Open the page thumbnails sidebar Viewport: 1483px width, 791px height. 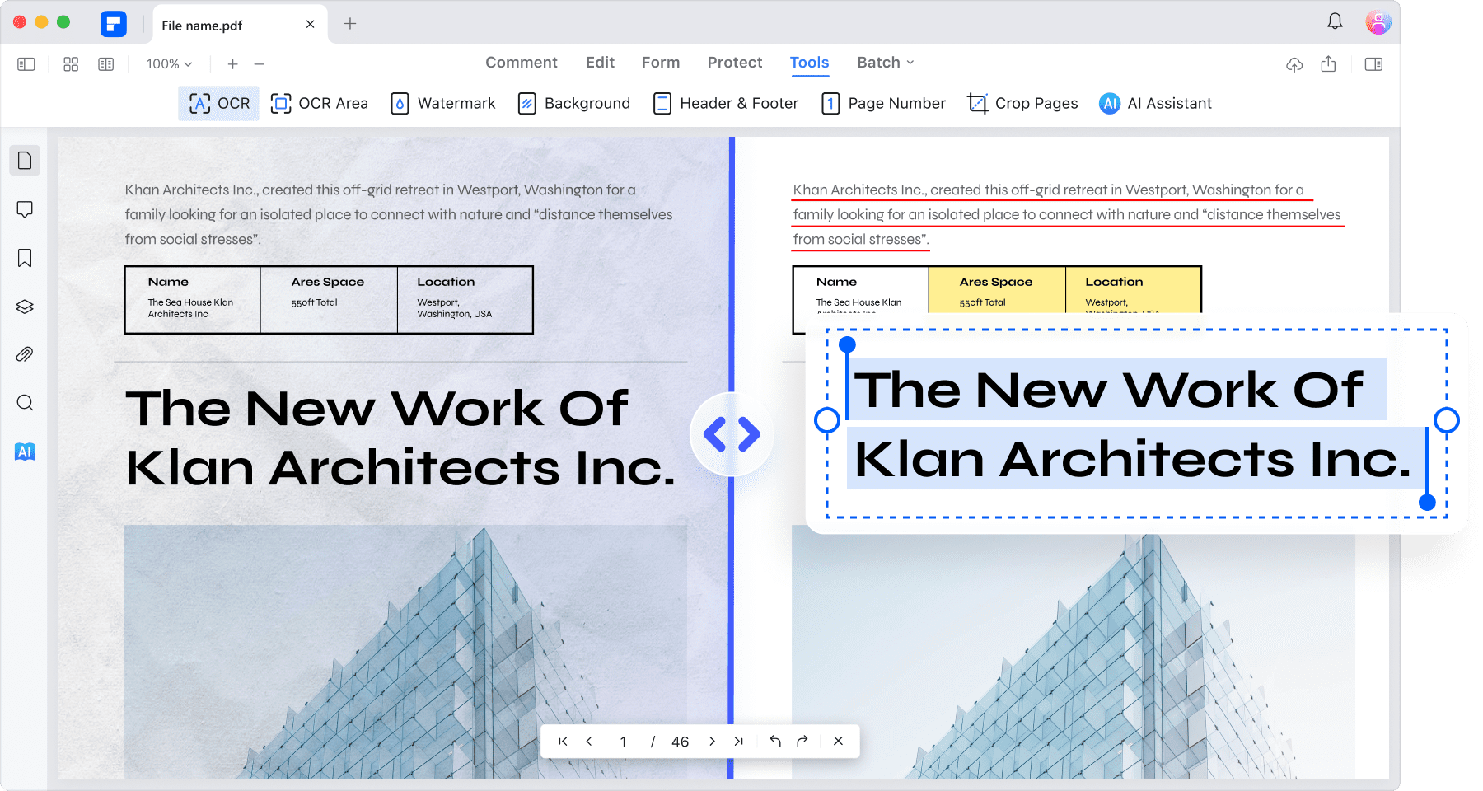[25, 161]
